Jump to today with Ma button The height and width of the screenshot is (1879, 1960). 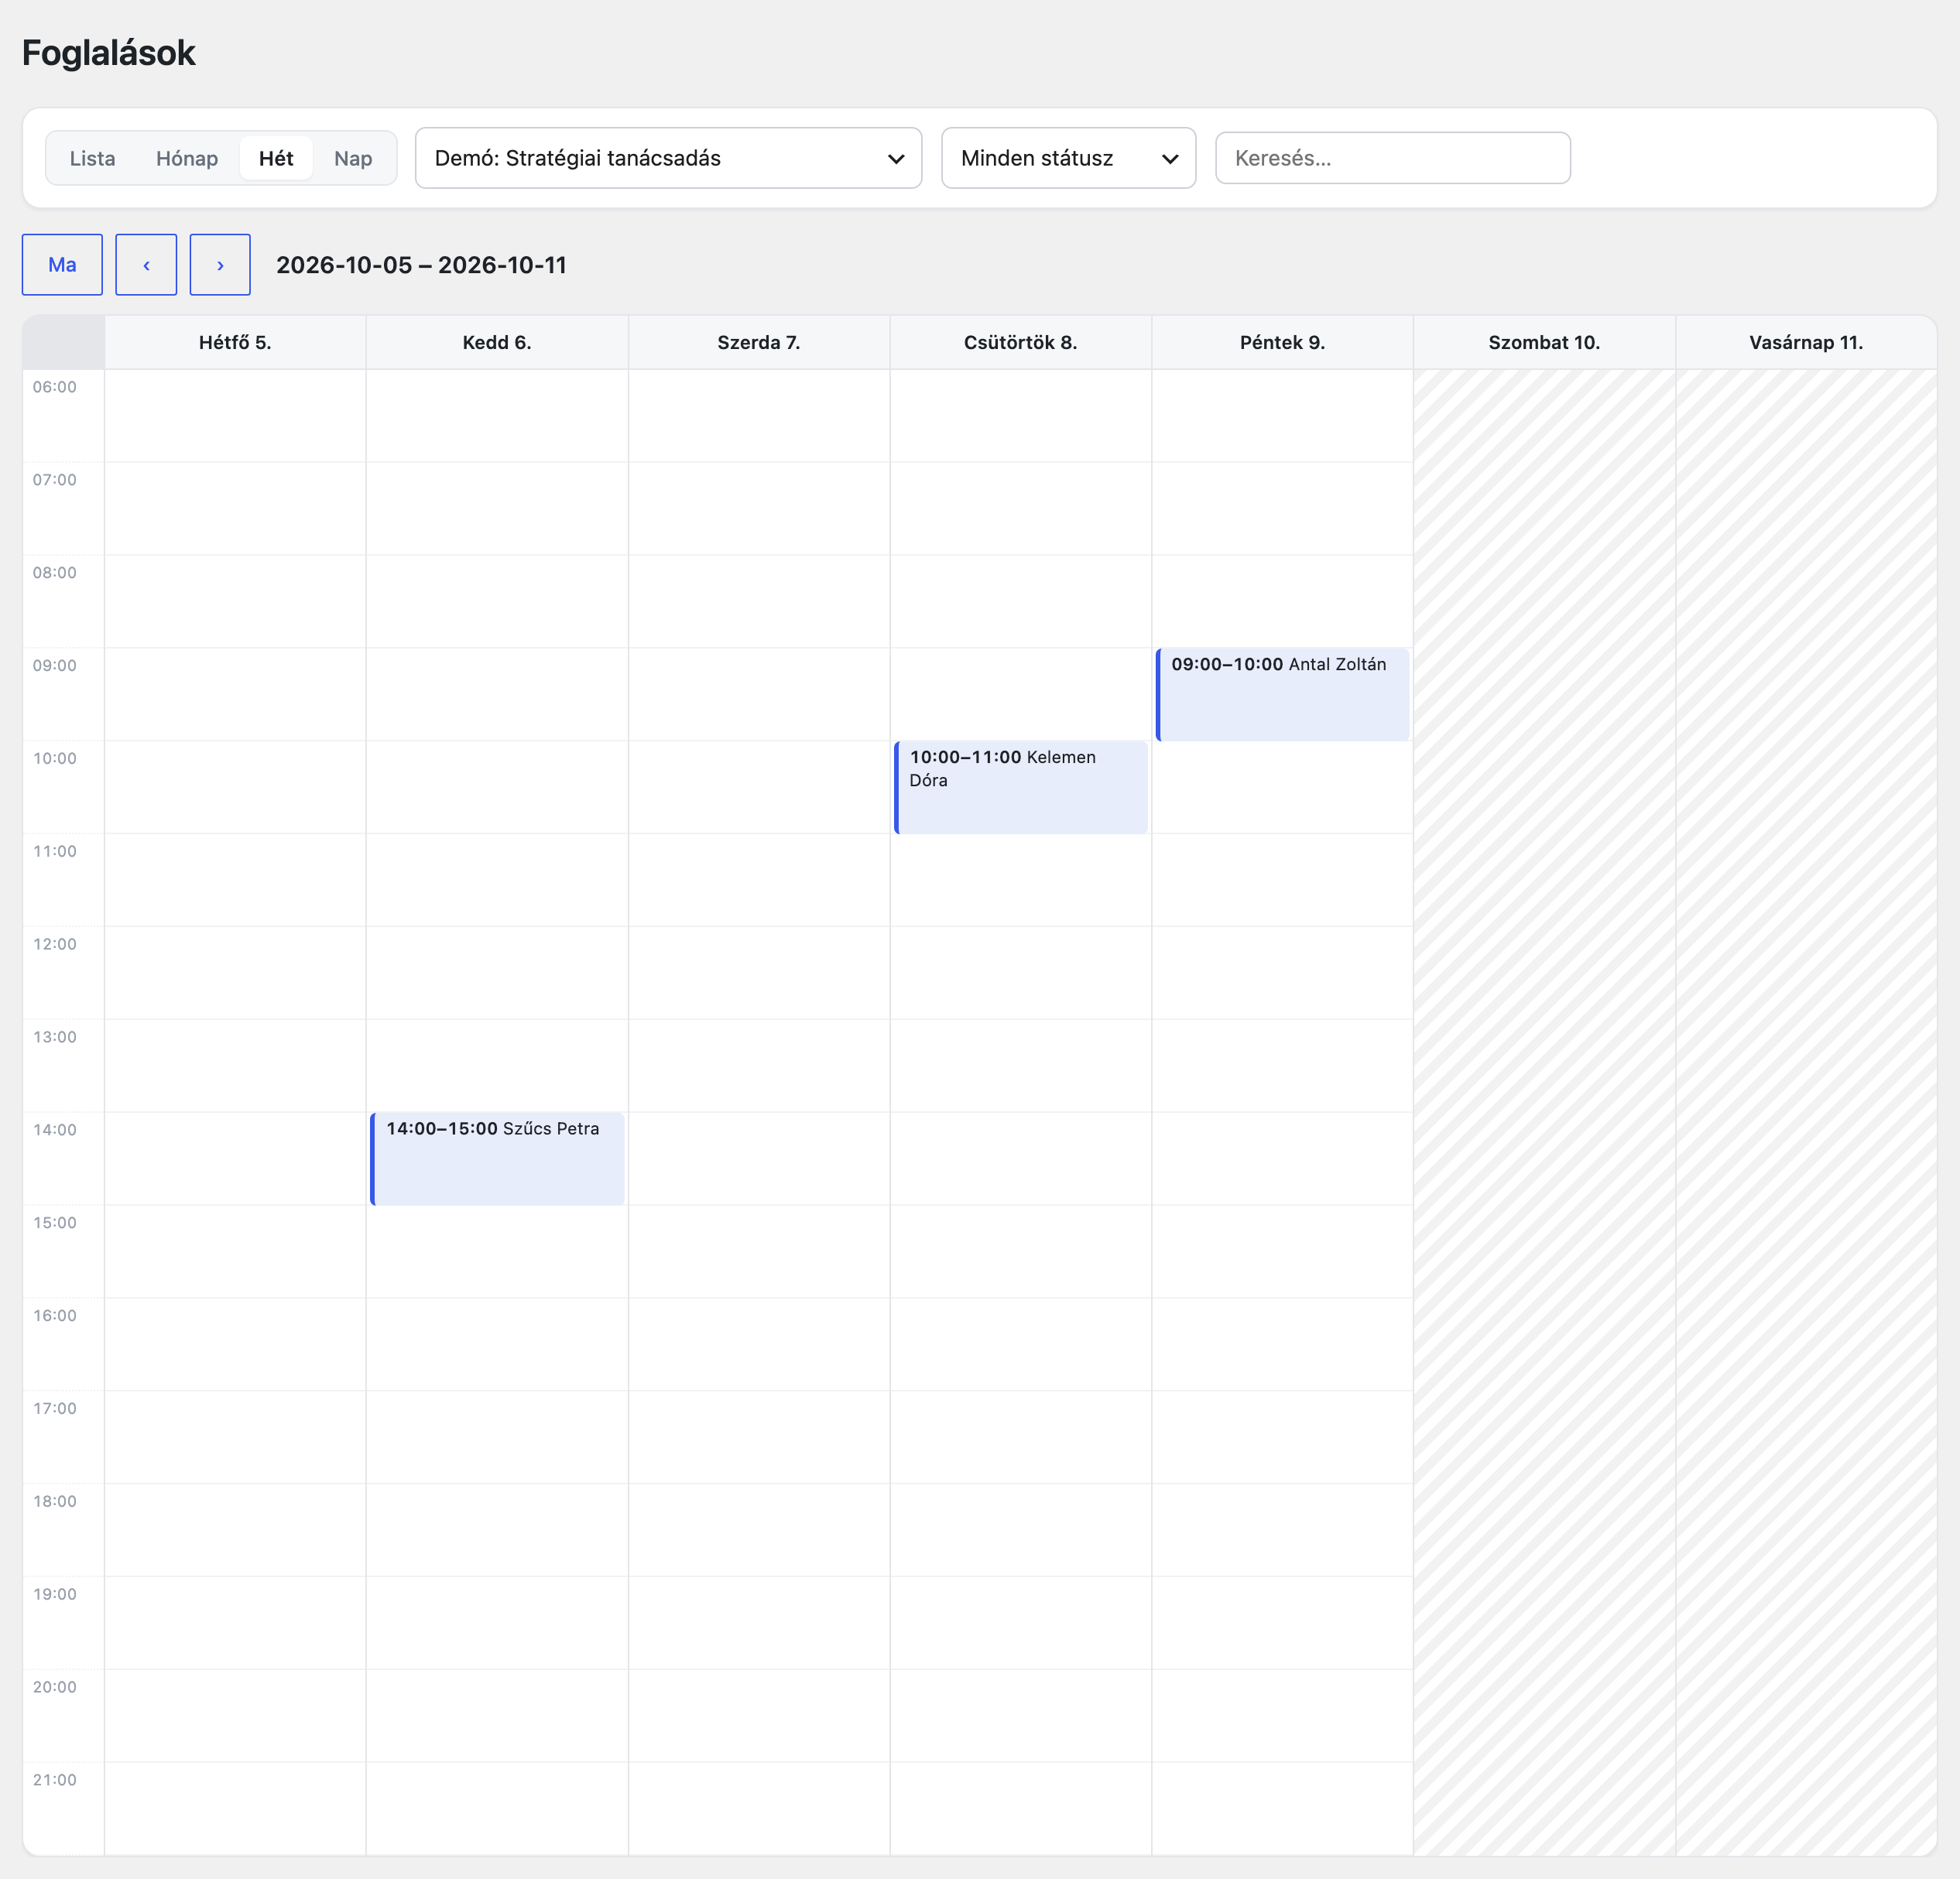click(x=62, y=265)
